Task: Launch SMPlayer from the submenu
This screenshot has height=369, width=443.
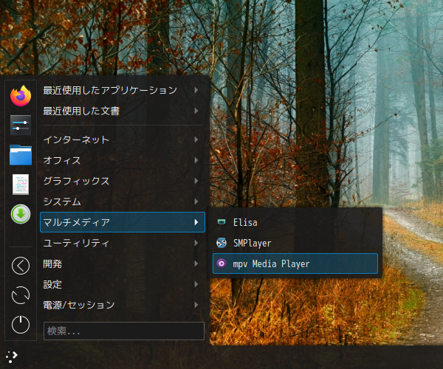Action: [295, 243]
